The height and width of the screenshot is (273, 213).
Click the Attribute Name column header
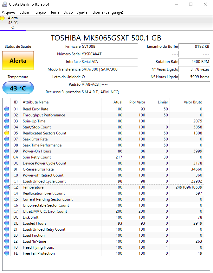[x=61, y=102]
